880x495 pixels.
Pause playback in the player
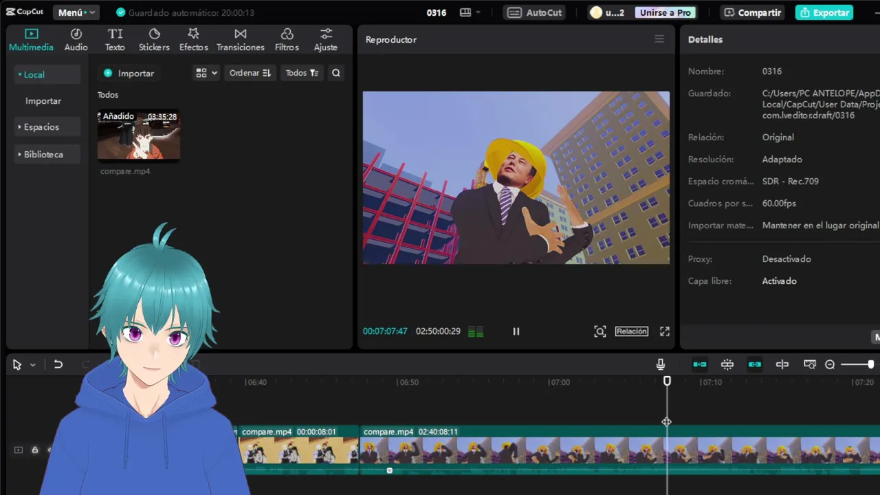click(516, 331)
